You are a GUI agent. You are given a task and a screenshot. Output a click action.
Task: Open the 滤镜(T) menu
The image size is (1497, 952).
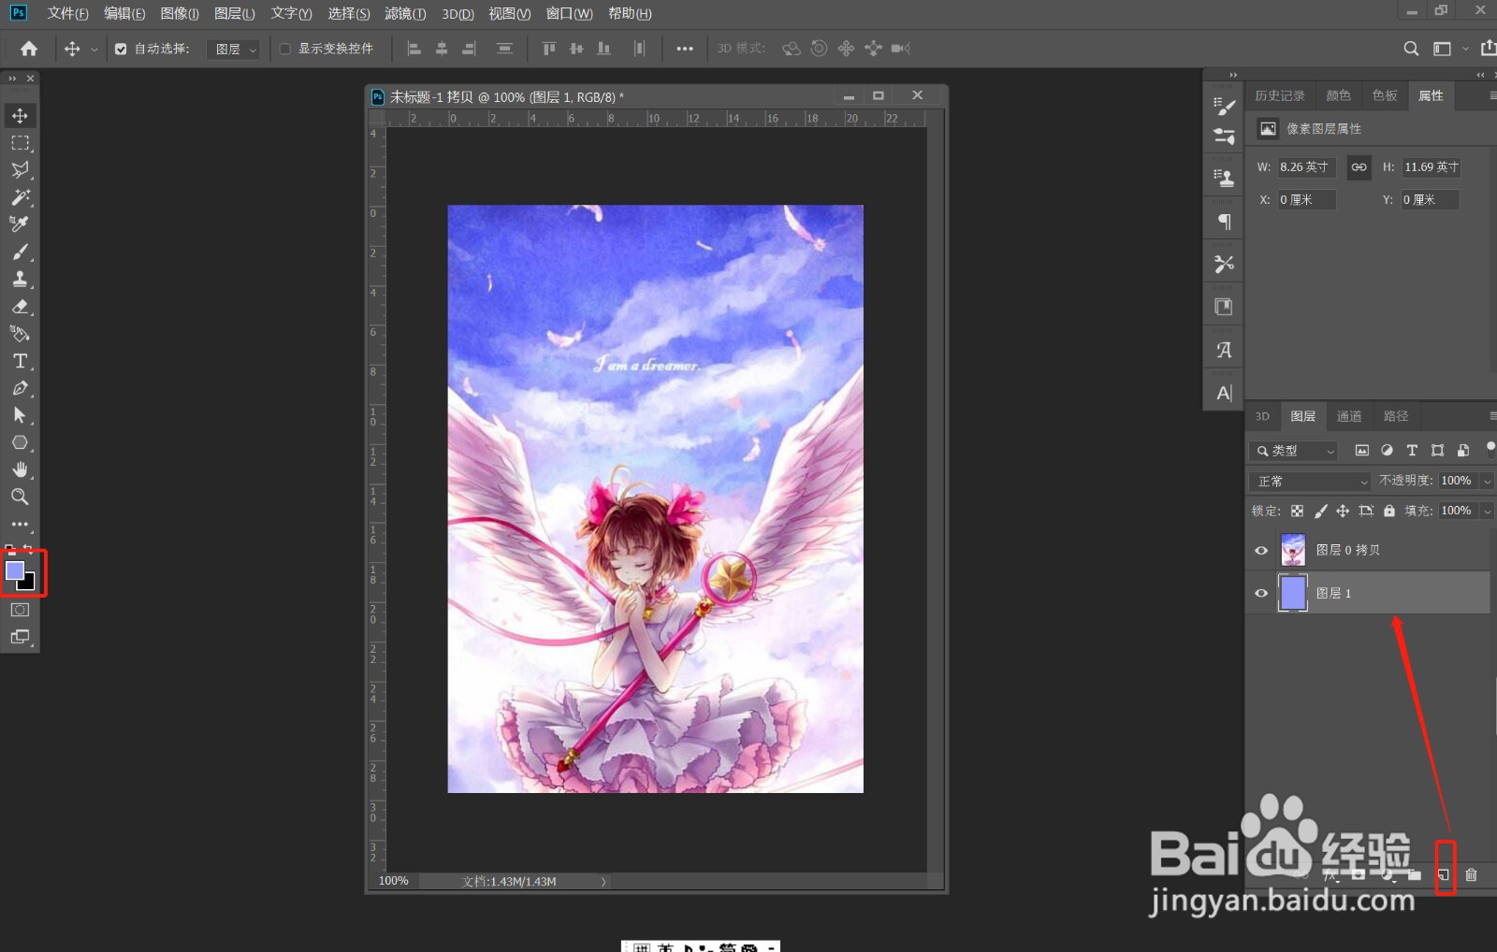tap(405, 13)
